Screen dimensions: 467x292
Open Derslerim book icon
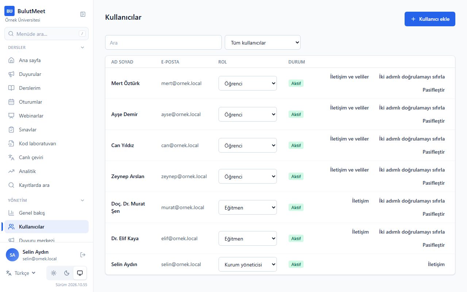click(11, 88)
